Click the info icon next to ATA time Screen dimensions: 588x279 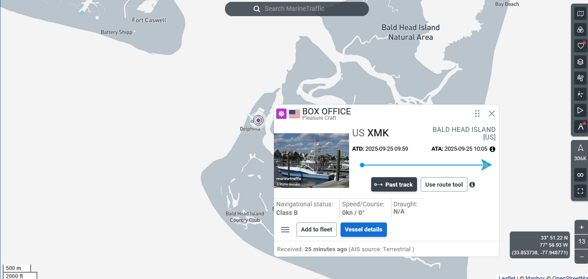point(492,149)
